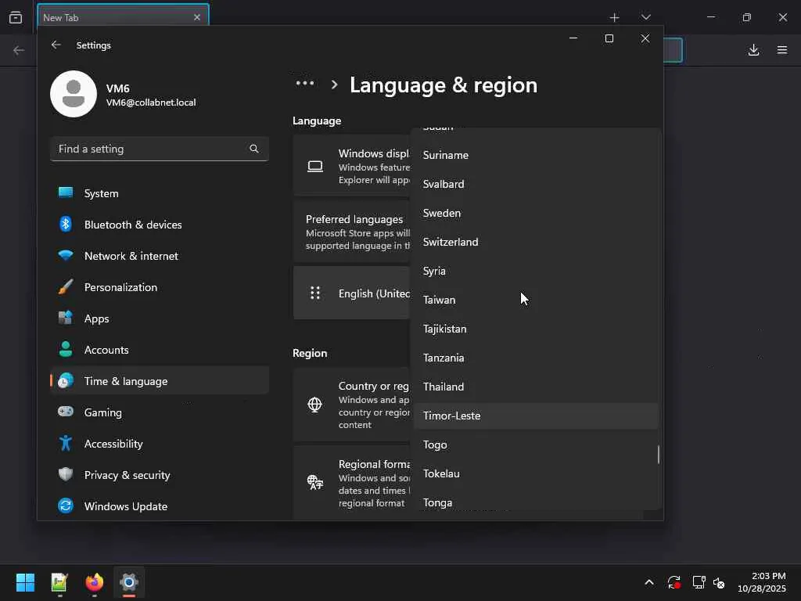Click the Preferred languages card
Screen dimensions: 801x601
(x=352, y=232)
